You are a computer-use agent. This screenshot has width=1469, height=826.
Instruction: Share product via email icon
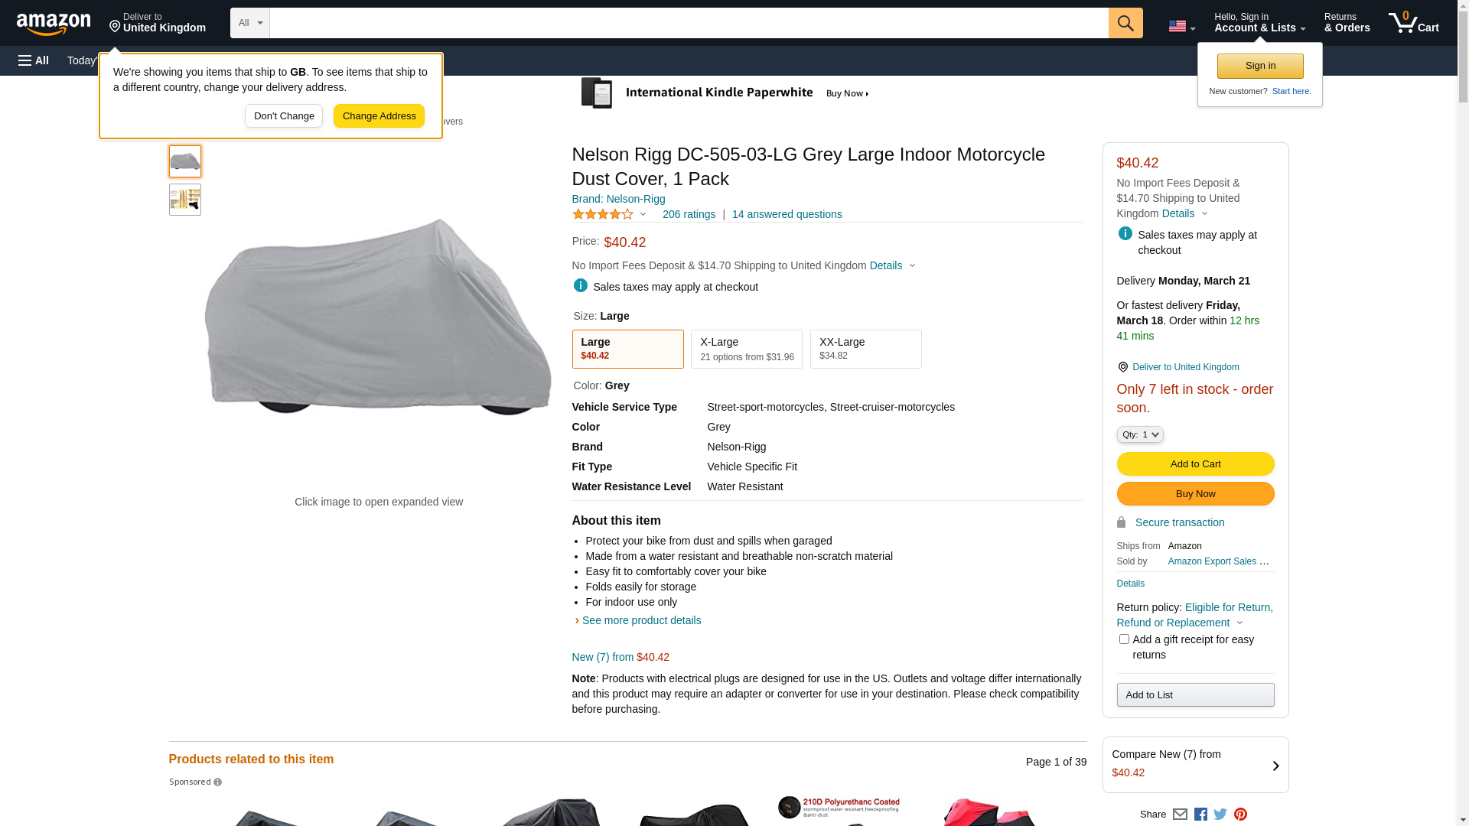click(x=1180, y=815)
